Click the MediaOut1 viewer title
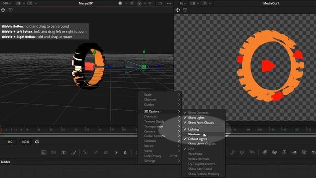316x178 pixels. pyautogui.click(x=271, y=3)
